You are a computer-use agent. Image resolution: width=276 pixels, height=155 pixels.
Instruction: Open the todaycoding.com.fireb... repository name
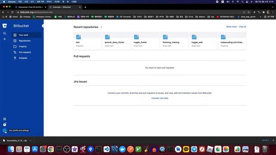[232, 42]
